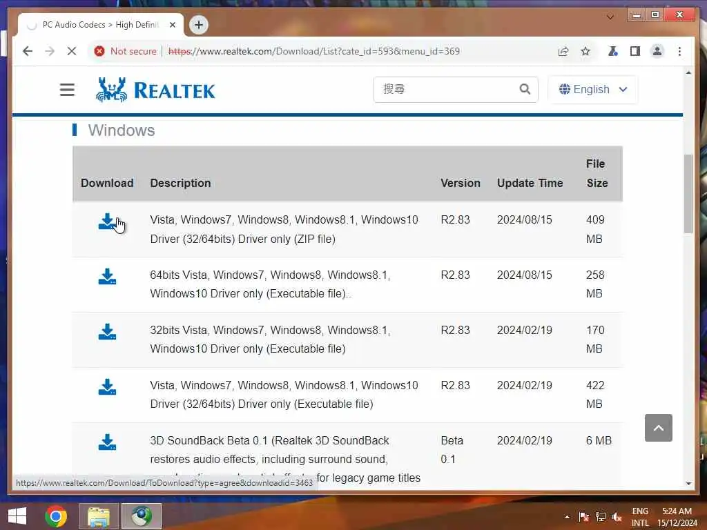707x530 pixels.
Task: Click the 409 MB file size cell
Action: tap(595, 229)
